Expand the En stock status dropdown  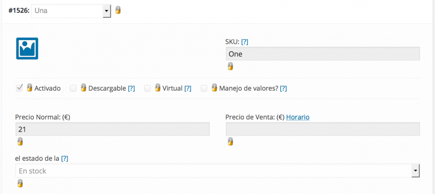pyautogui.click(x=217, y=171)
